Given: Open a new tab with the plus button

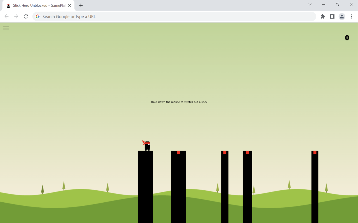Looking at the screenshot, I should (81, 5).
